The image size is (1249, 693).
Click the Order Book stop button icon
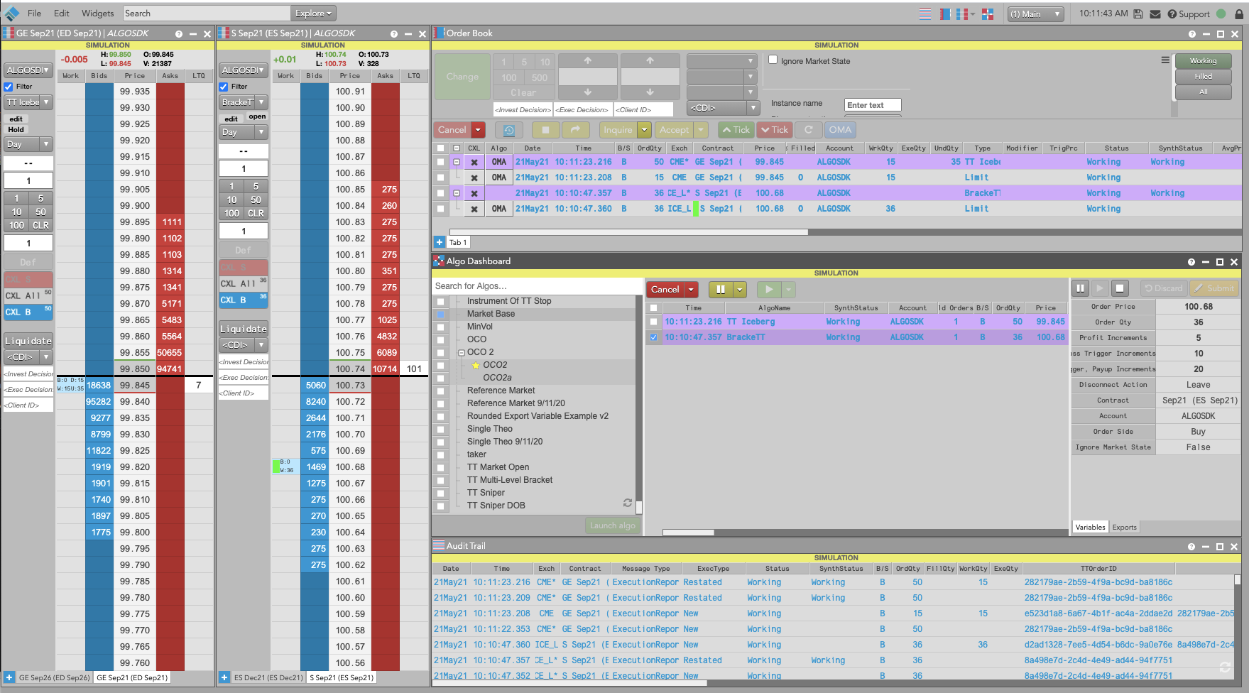545,130
